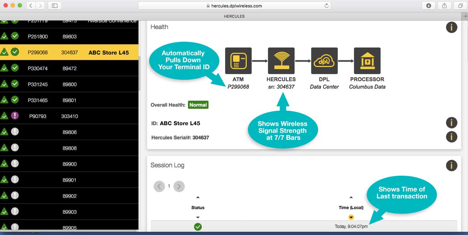Click the PROCESSOR bank icon
This screenshot has height=235, width=468.
tap(367, 61)
